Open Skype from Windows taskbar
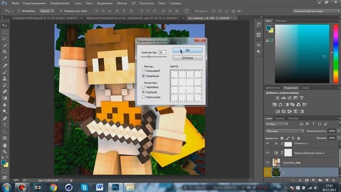Viewport: 341px width, 192px height. 84,187
